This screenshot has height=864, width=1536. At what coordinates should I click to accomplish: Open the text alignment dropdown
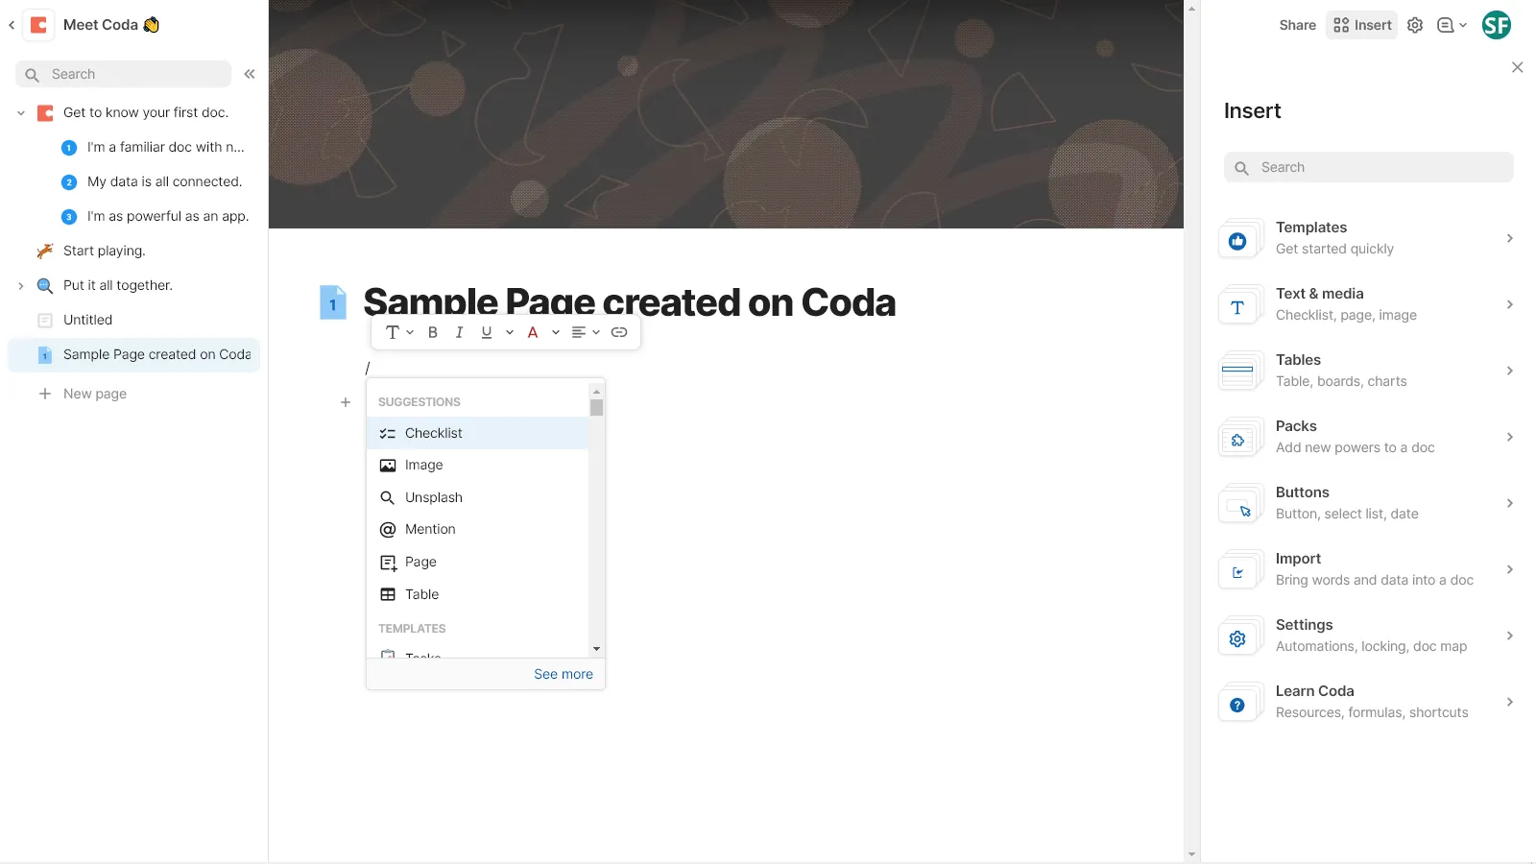586,332
